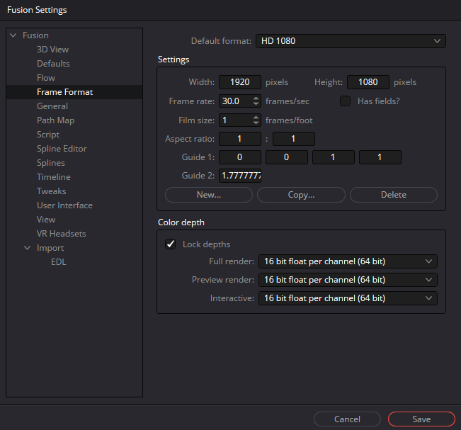Collapse the Fusion tree node

(x=13, y=35)
